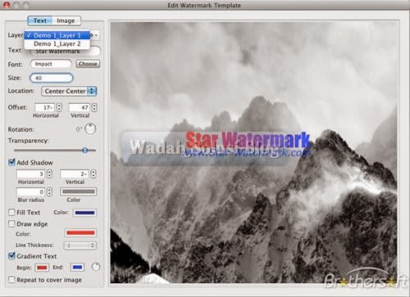The width and height of the screenshot is (410, 297).
Task: Click the Rotation angle dial
Action: [x=90, y=129]
